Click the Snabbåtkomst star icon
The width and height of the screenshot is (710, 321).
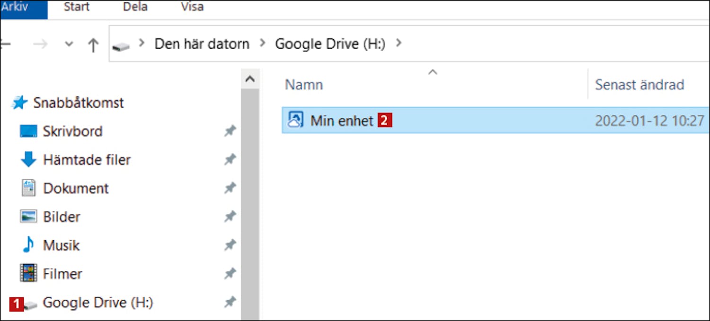click(19, 103)
